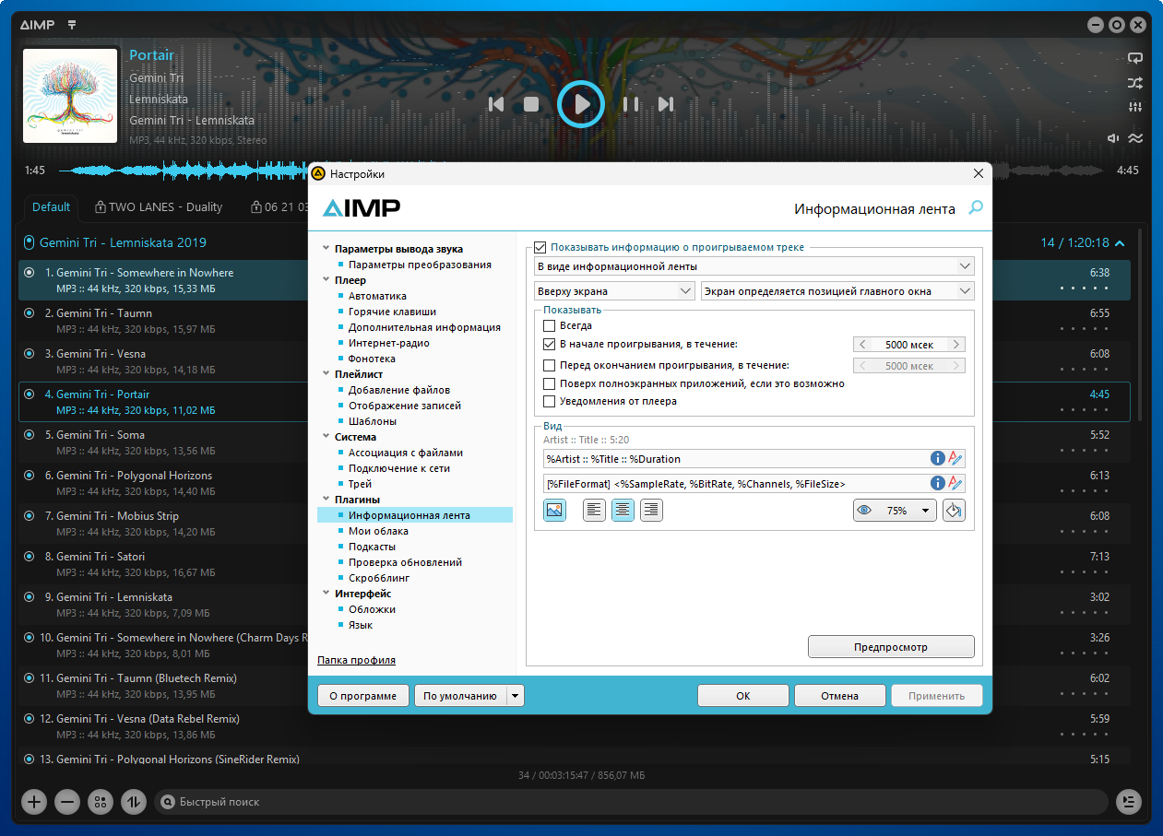Click the add files plus button
1163x836 pixels.
click(x=34, y=802)
